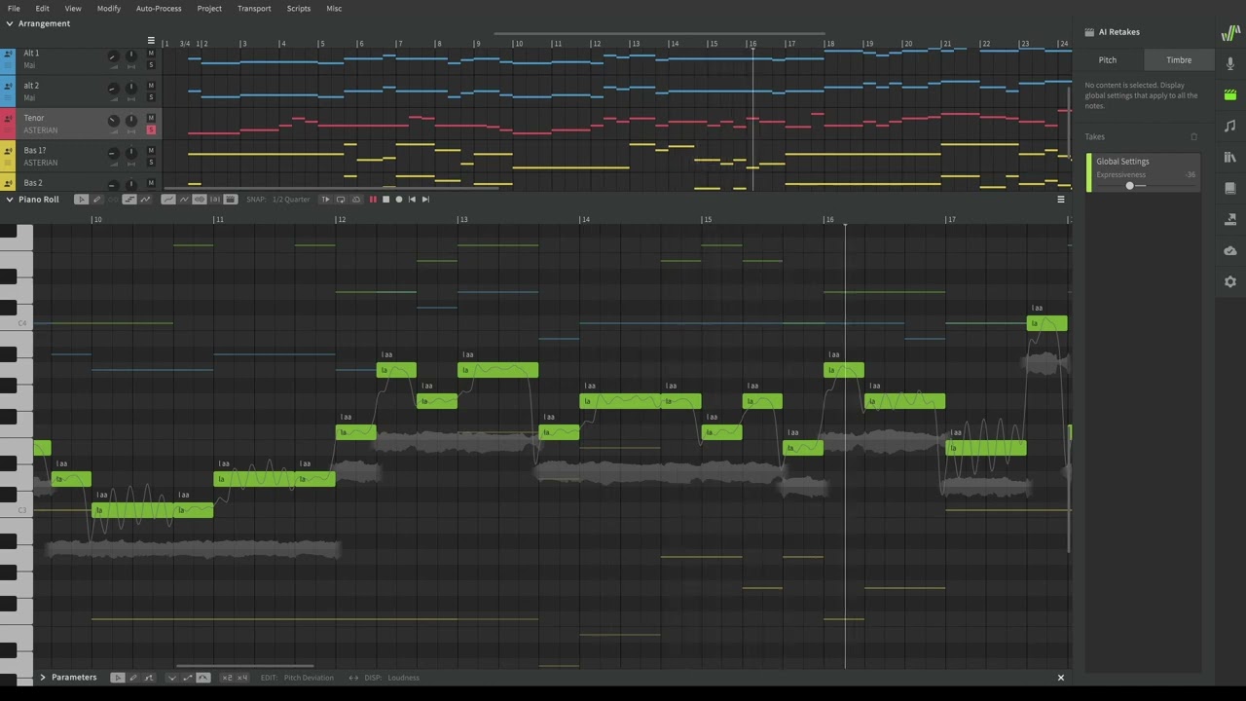Unsolo the Tenor track
Image resolution: width=1246 pixels, height=701 pixels.
click(151, 129)
